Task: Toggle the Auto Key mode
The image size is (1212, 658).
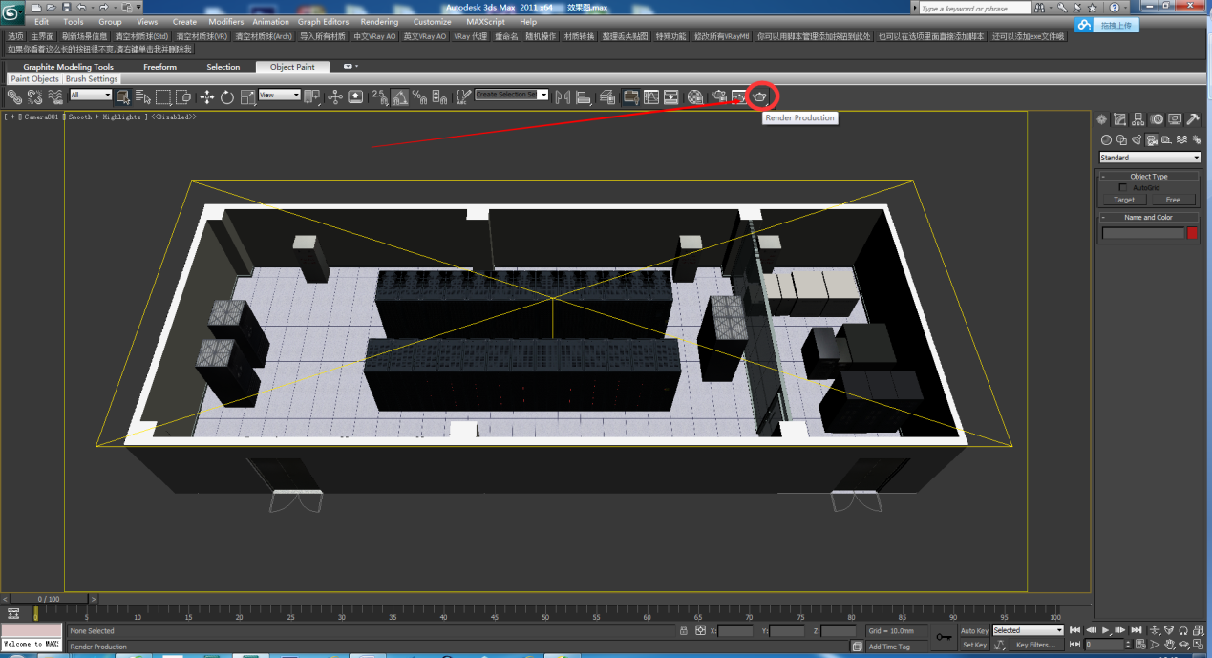Action: tap(974, 630)
